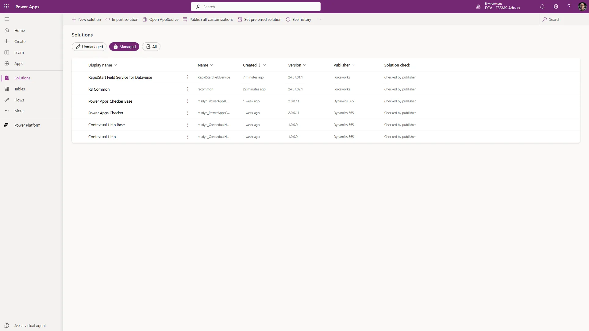Open the settings gear menu
The height and width of the screenshot is (331, 589).
click(556, 6)
